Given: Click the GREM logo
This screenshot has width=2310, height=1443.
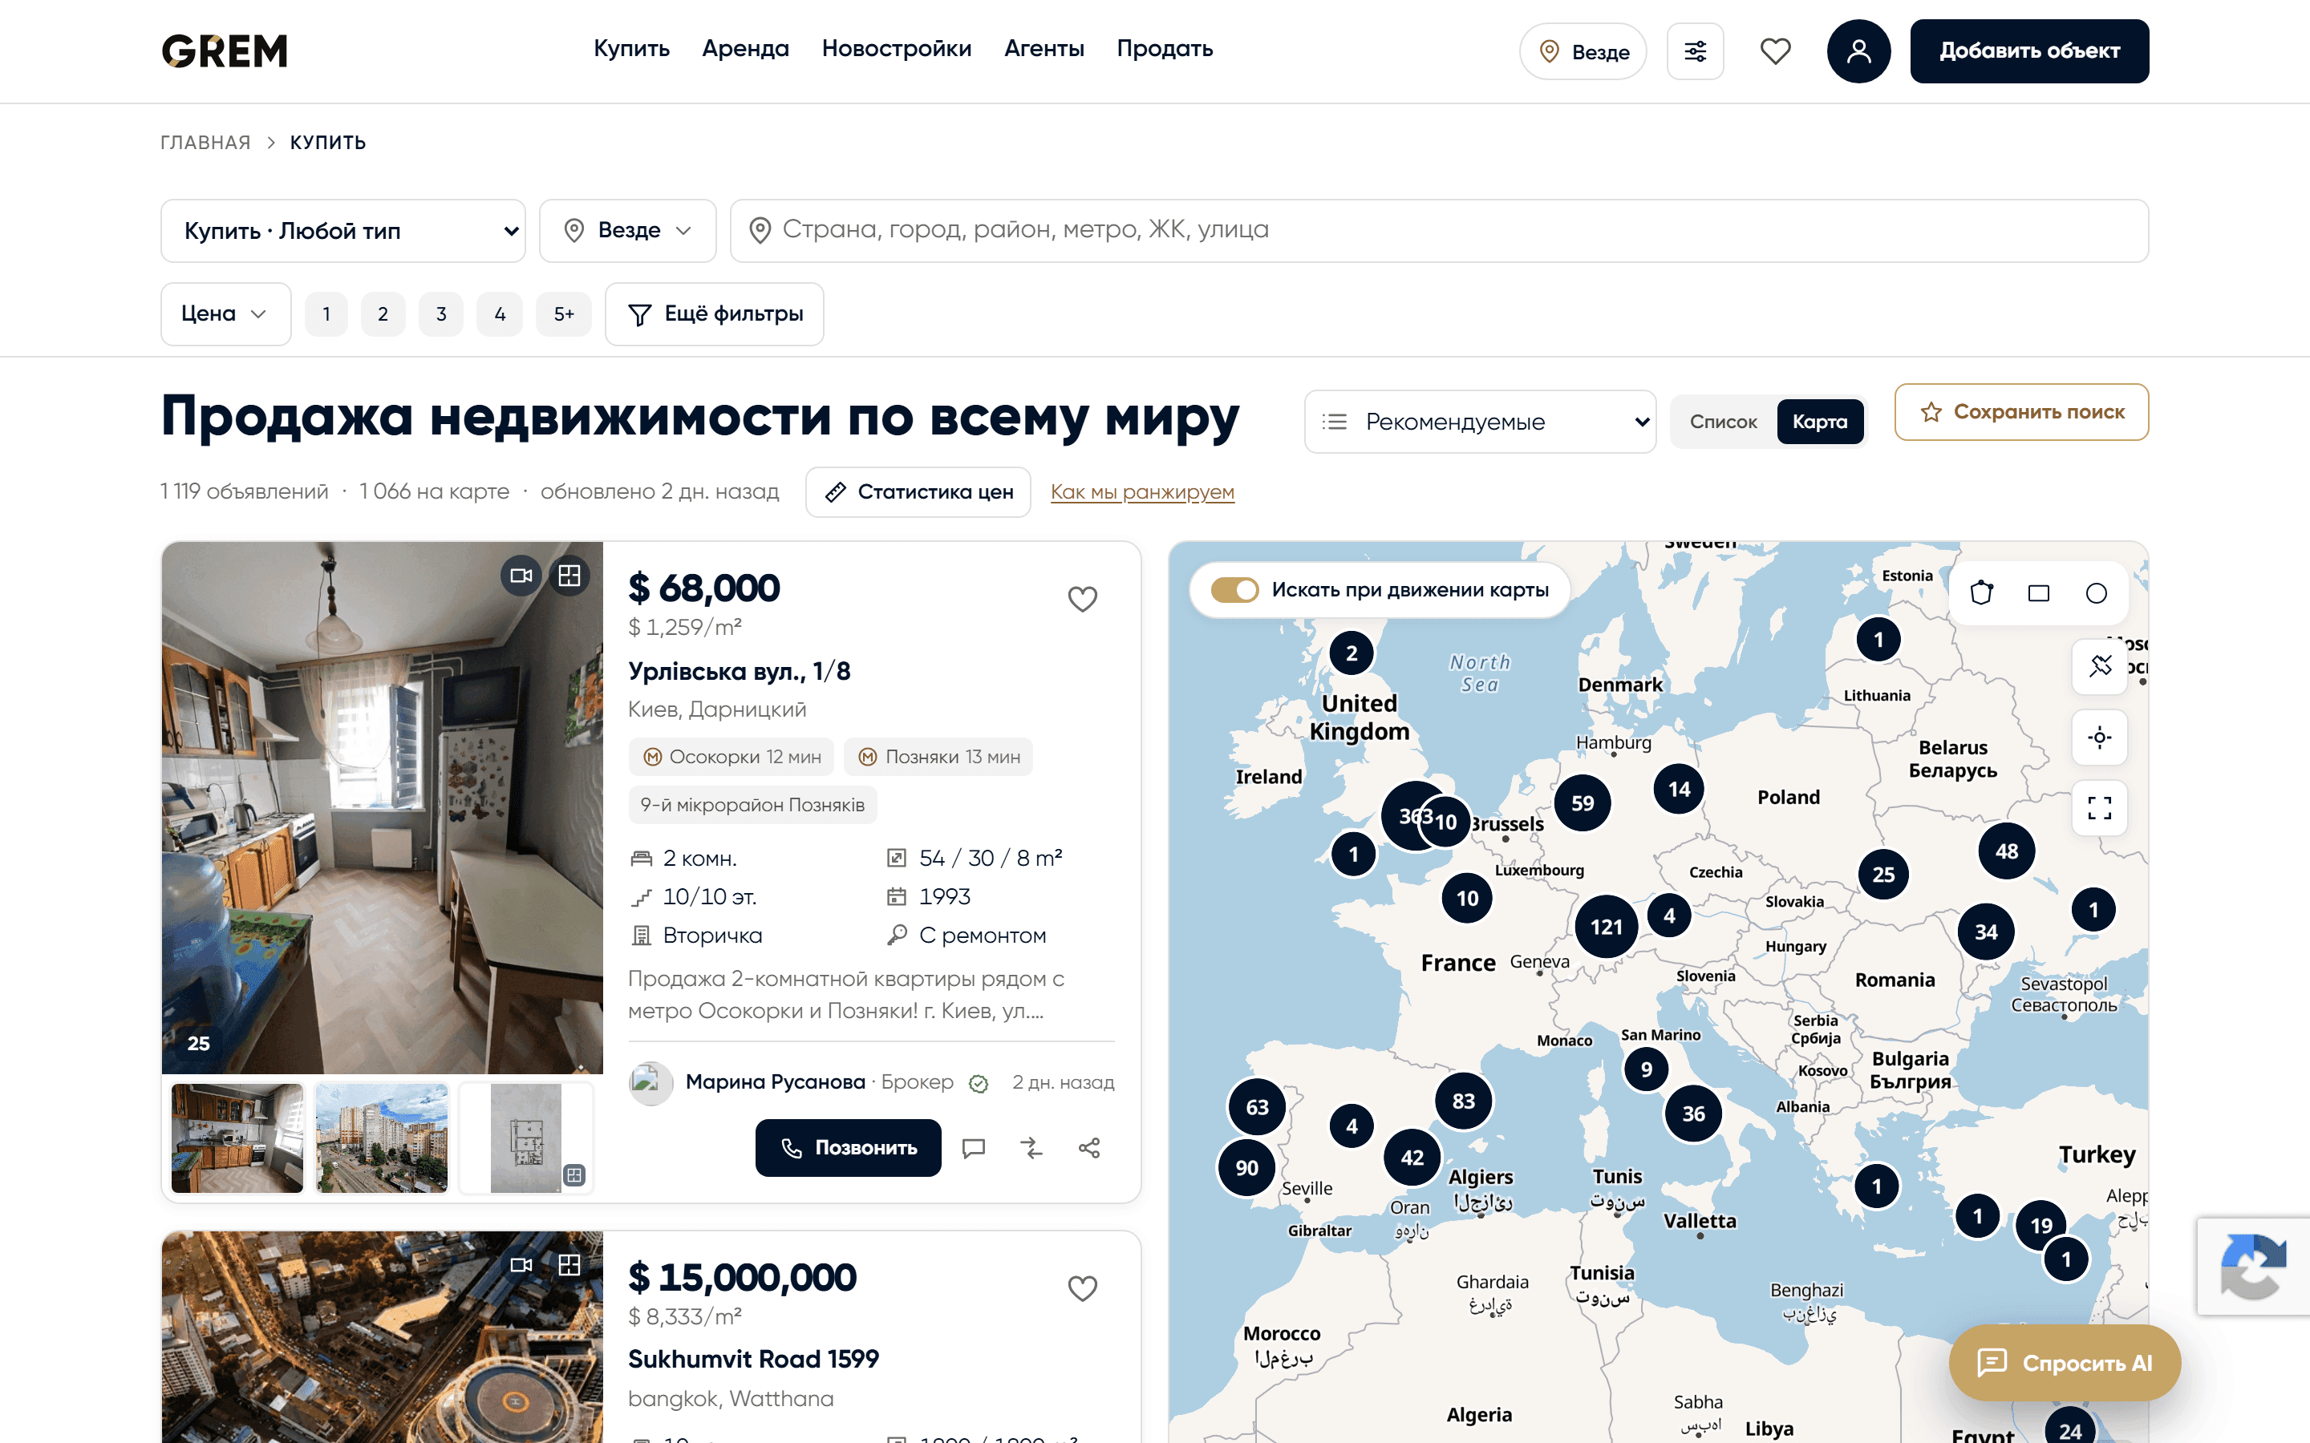Looking at the screenshot, I should [x=225, y=51].
